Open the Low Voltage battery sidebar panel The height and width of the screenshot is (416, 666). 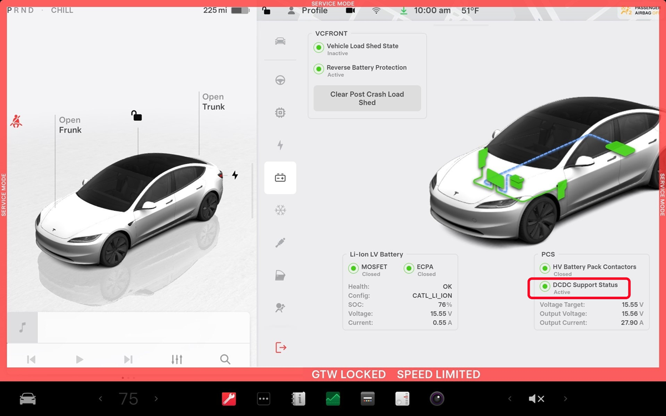(x=280, y=178)
